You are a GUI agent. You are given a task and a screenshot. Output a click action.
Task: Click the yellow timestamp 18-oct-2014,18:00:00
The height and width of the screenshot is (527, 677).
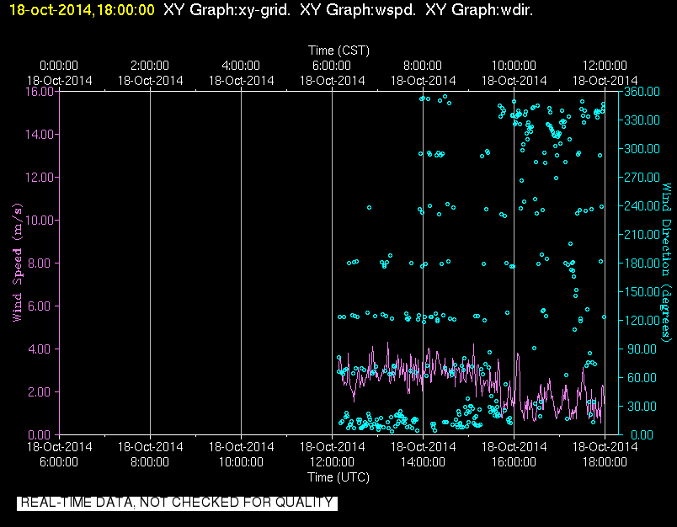82,10
